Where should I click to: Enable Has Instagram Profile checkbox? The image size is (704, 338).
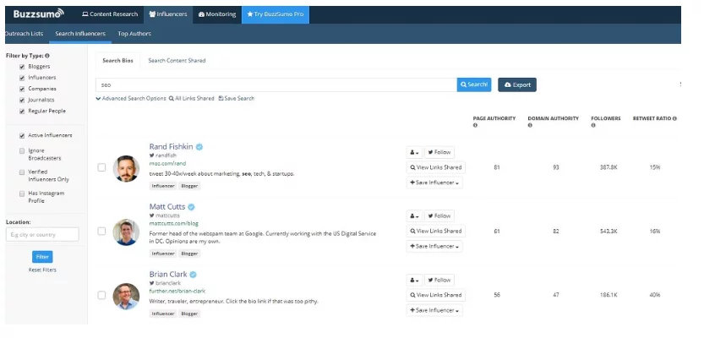(x=22, y=194)
